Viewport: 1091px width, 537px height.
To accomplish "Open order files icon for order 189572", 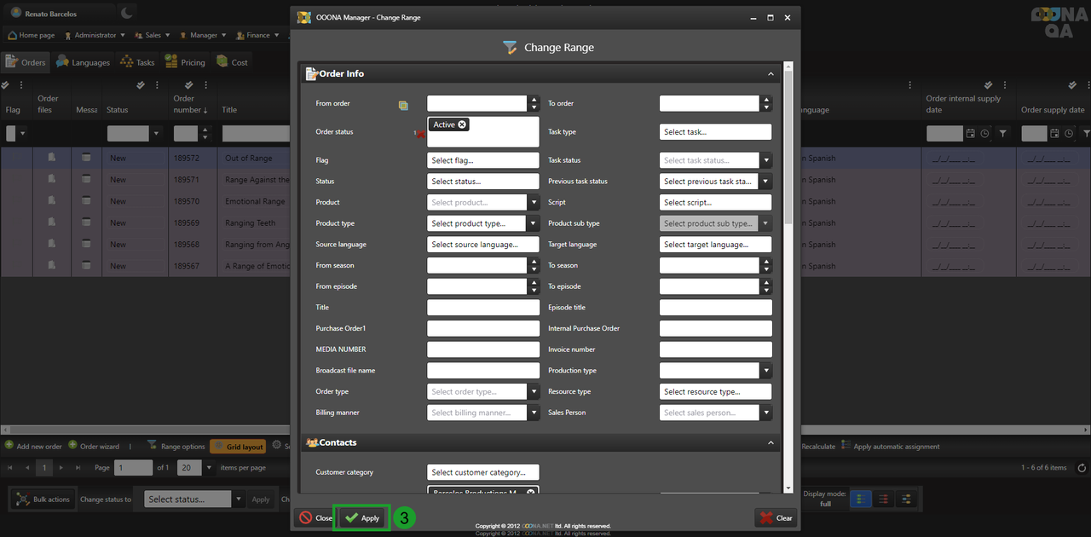I will [52, 158].
